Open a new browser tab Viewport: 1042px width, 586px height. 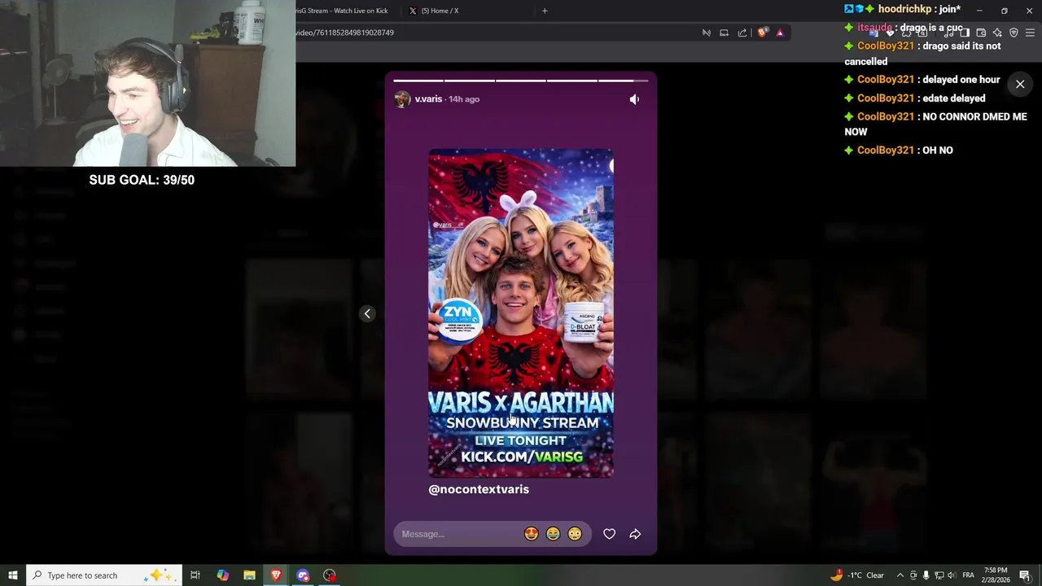(545, 11)
